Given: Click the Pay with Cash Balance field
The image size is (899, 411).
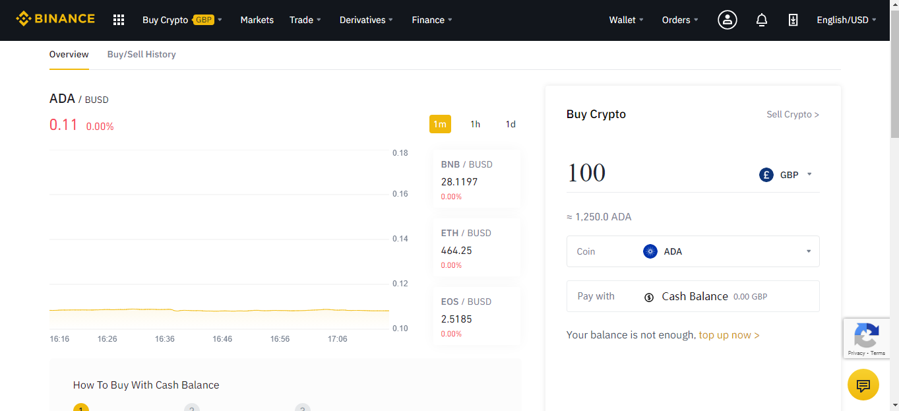Looking at the screenshot, I should pyautogui.click(x=693, y=296).
